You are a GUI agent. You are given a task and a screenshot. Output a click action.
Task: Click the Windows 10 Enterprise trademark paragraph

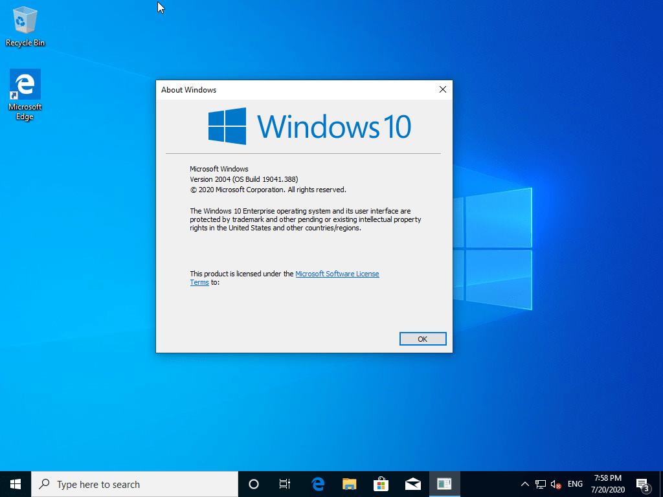[x=306, y=219]
